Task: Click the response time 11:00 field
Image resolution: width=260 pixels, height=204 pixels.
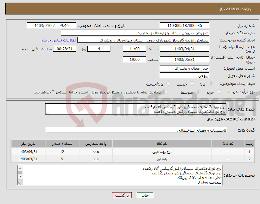Action: (x=134, y=49)
